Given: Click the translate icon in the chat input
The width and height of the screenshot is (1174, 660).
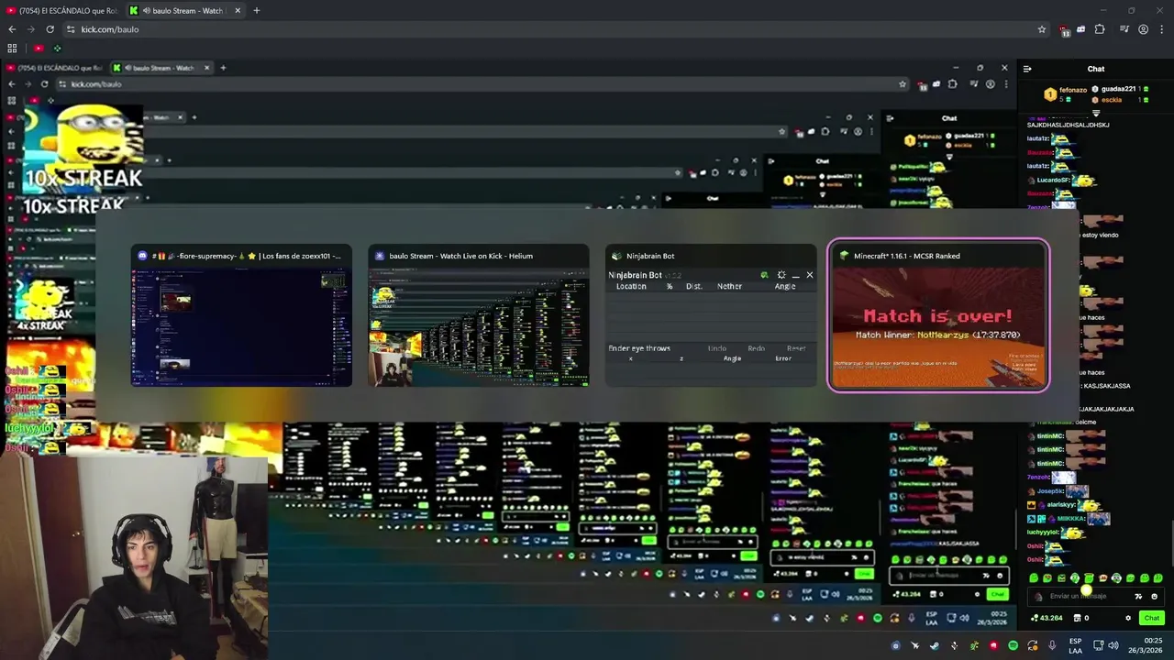Looking at the screenshot, I should (1138, 596).
